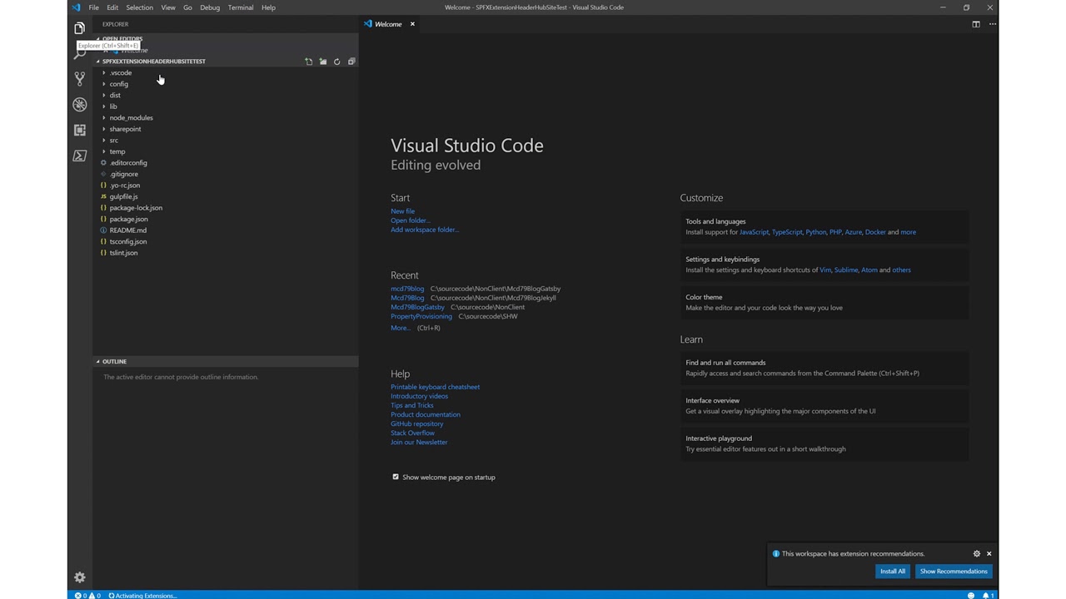The width and height of the screenshot is (1066, 599).
Task: Collapse all folders in Explorer
Action: pos(351,62)
